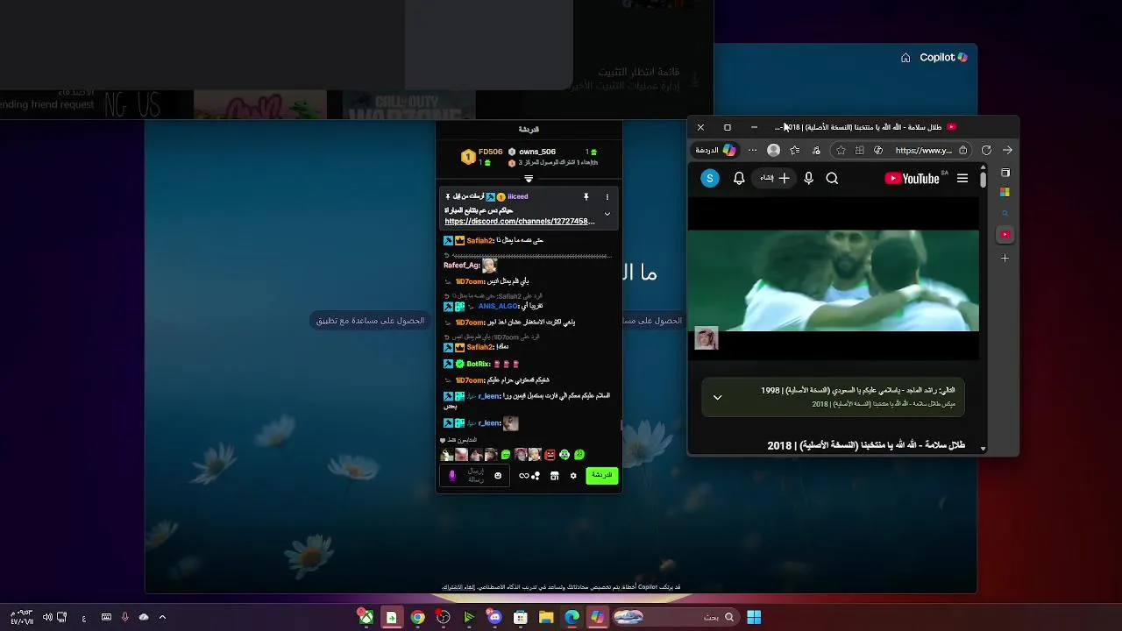This screenshot has height=631, width=1122.
Task: Click the purple icon in chat input
Action: pyautogui.click(x=451, y=476)
